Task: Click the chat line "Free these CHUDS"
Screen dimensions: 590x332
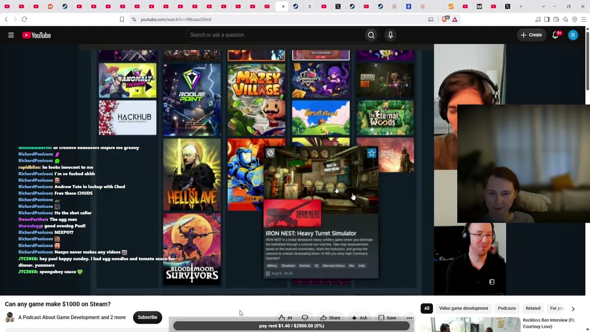Action: point(73,193)
